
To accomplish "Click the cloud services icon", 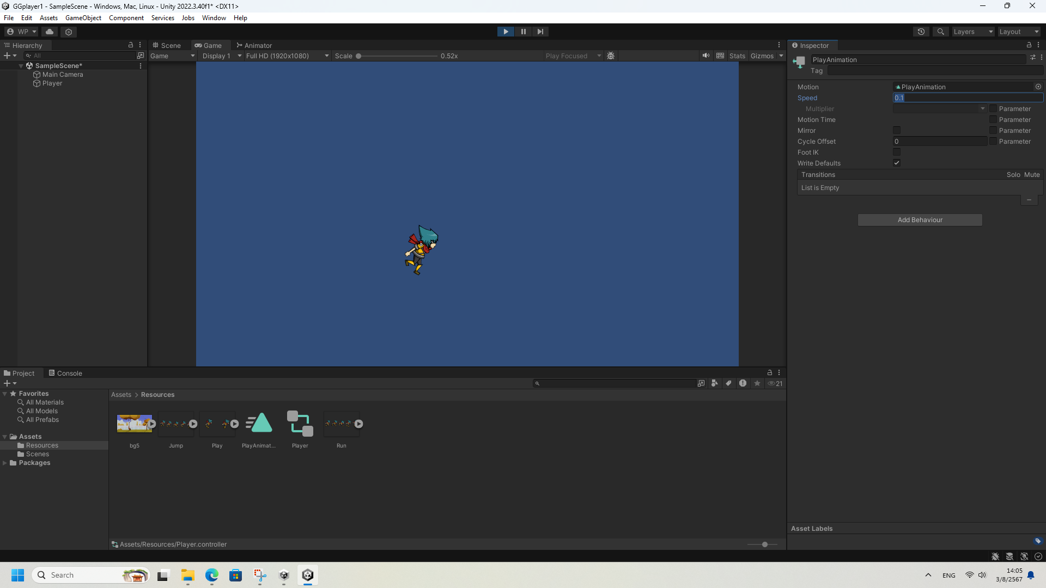I will [x=50, y=32].
